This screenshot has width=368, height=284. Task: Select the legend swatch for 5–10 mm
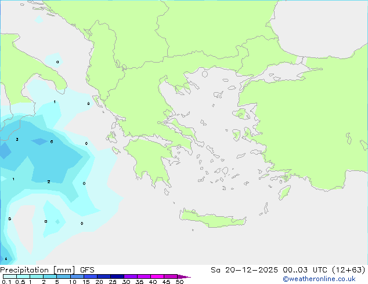point(63,276)
